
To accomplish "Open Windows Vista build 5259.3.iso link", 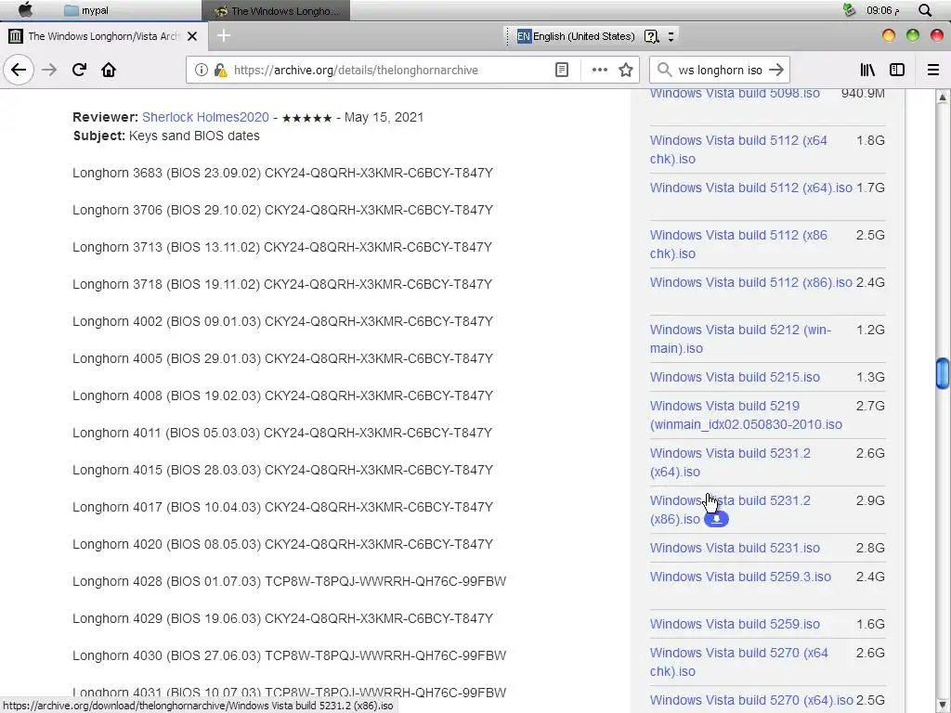I will [740, 577].
